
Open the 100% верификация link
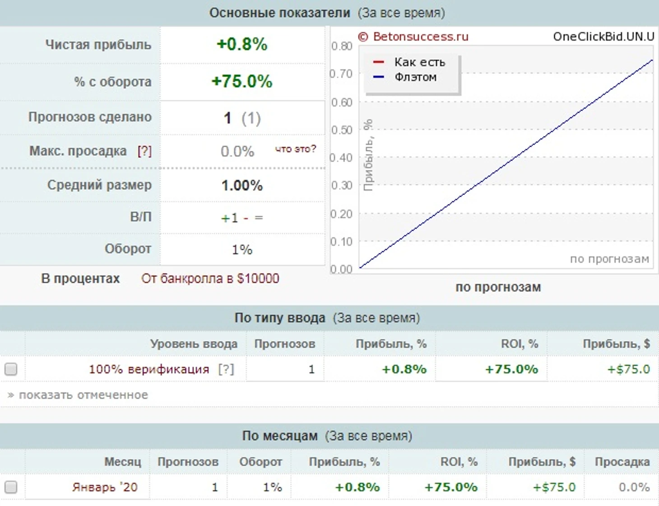[x=149, y=369]
